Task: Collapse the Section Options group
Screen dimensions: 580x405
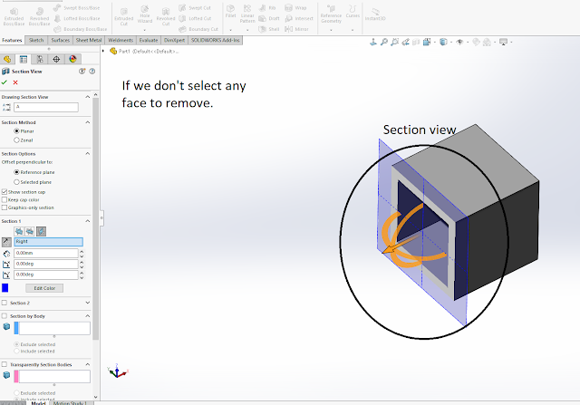Action: [x=88, y=153]
